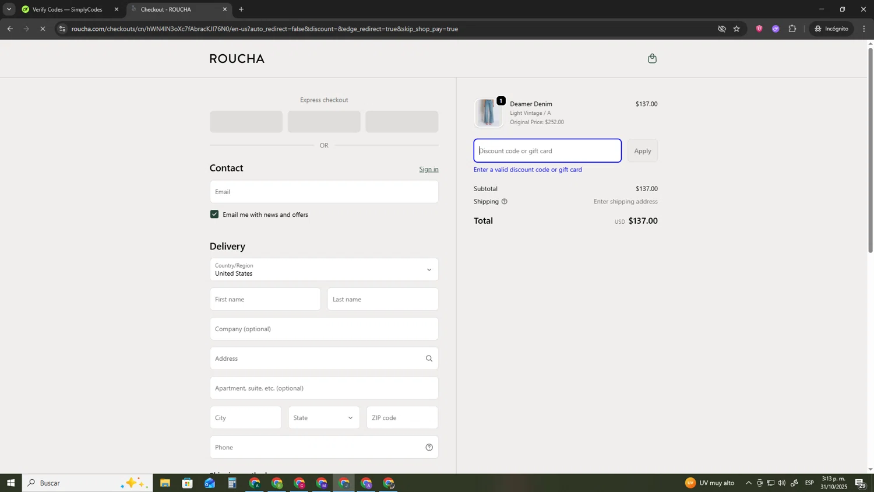Click the Apply discount button
The image size is (874, 492).
(x=643, y=151)
